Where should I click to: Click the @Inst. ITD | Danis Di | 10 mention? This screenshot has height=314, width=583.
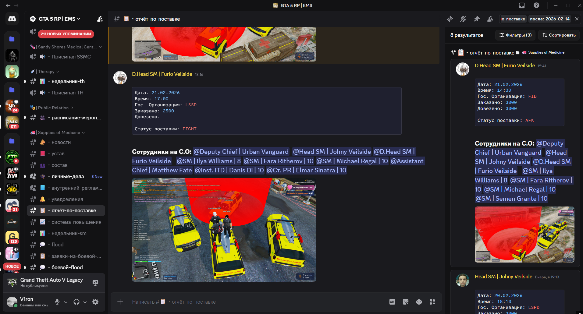[229, 170]
